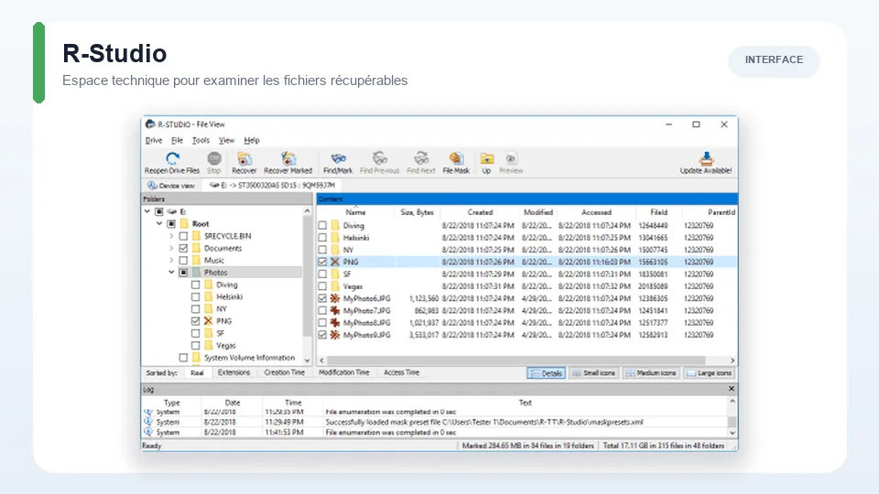This screenshot has width=879, height=494.
Task: Switch to Details view
Action: point(546,373)
